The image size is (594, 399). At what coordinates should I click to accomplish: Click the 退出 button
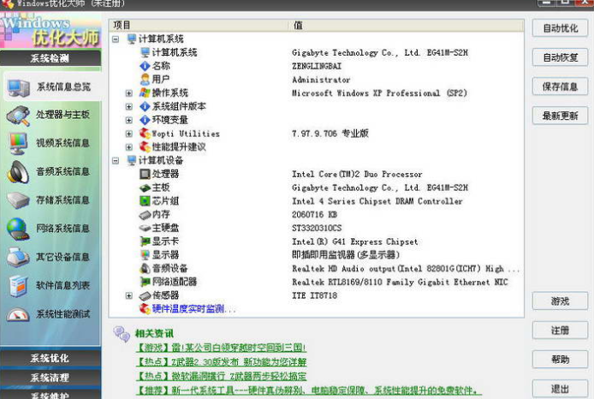(x=560, y=389)
